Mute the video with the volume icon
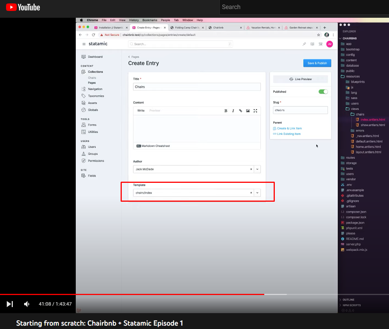The width and height of the screenshot is (389, 329). point(26,304)
